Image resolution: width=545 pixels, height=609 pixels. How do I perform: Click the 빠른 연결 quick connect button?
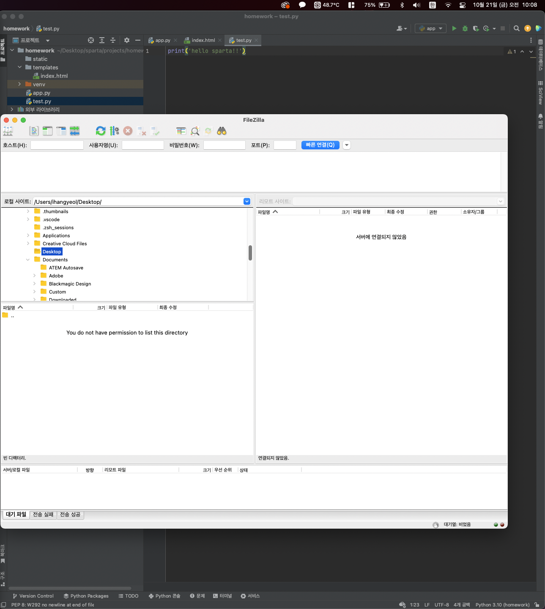click(320, 145)
